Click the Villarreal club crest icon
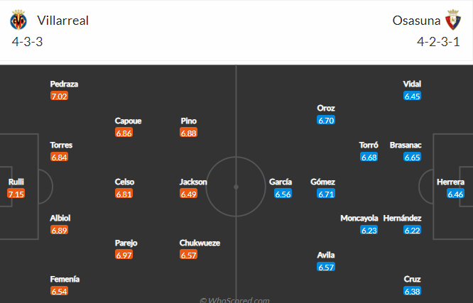Screen dimensions: 473x303 click(18, 20)
